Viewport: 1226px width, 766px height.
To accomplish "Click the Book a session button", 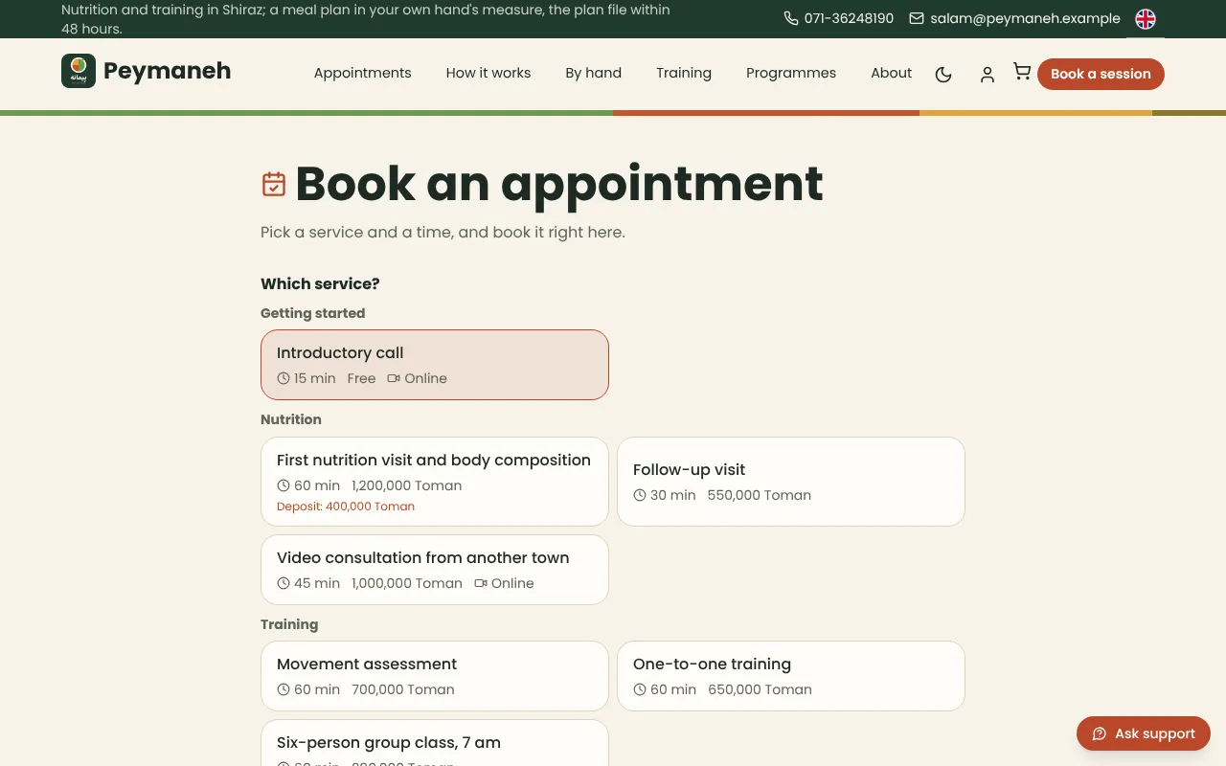I will (1101, 74).
